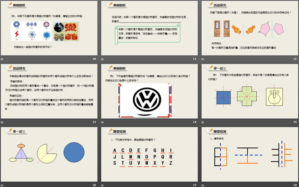Click the animation star icon below slide 16

(x=2, y=185)
